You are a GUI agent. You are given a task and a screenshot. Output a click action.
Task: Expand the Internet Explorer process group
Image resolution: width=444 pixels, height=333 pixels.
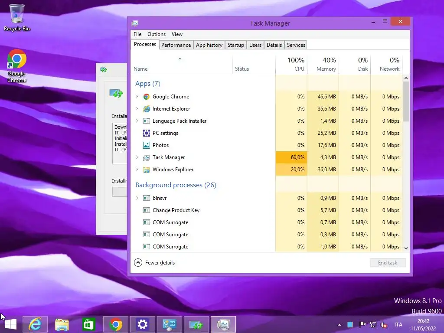coord(137,109)
